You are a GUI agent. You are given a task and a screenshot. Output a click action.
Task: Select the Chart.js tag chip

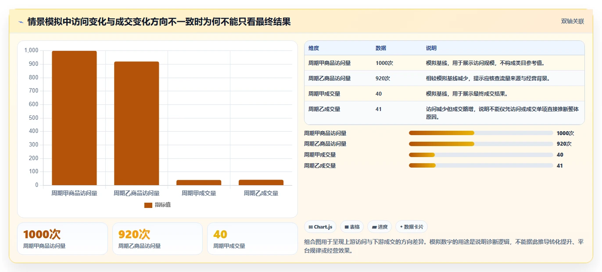320,227
